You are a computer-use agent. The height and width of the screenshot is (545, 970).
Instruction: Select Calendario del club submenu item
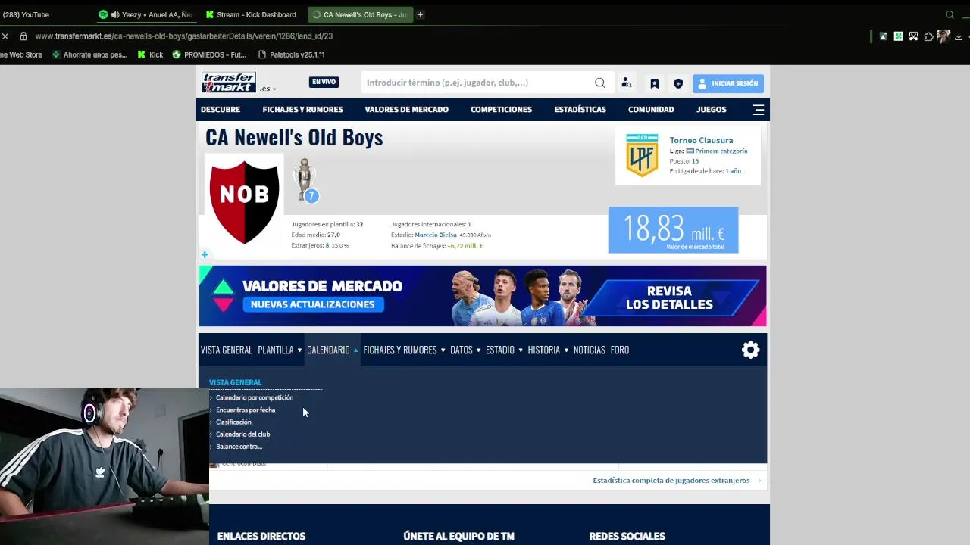242,434
